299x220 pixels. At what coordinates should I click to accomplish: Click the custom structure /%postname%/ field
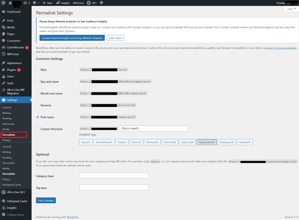click(154, 129)
